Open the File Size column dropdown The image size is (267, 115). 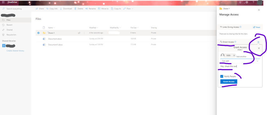[134, 28]
